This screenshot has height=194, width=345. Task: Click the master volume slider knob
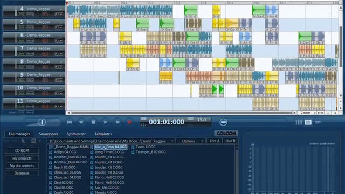42,122
